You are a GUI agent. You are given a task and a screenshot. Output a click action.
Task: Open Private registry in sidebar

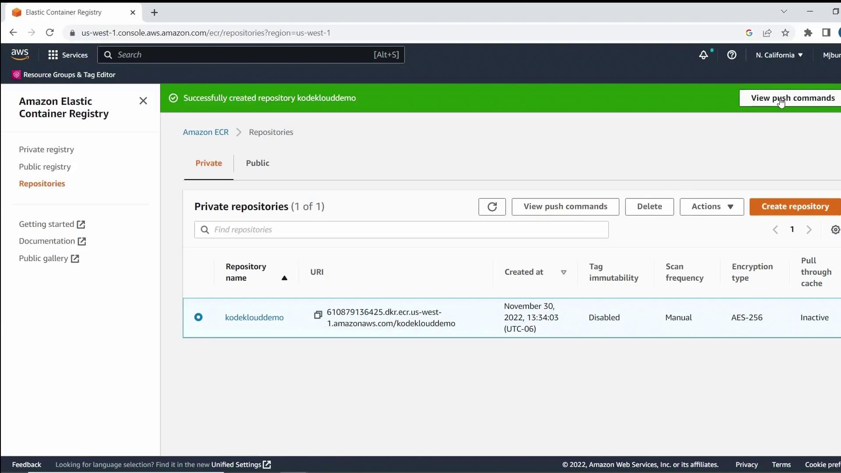click(x=46, y=150)
